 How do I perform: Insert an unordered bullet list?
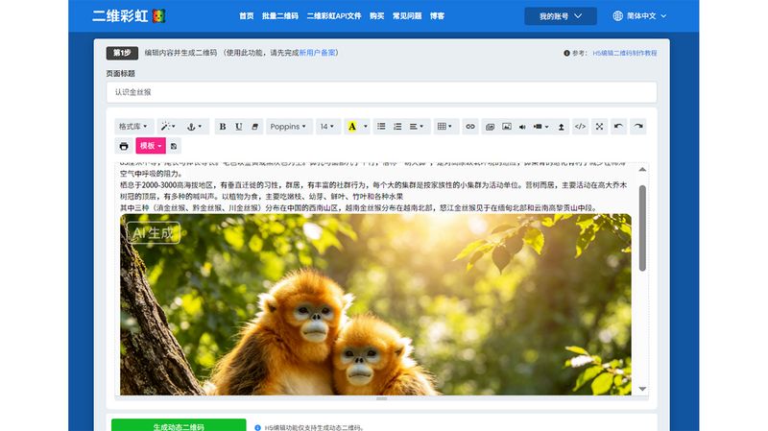381,127
